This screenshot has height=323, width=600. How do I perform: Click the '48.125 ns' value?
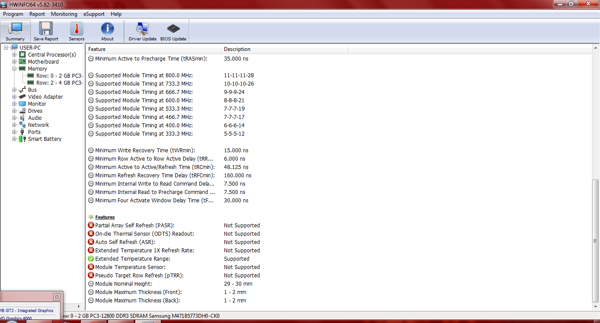[236, 167]
